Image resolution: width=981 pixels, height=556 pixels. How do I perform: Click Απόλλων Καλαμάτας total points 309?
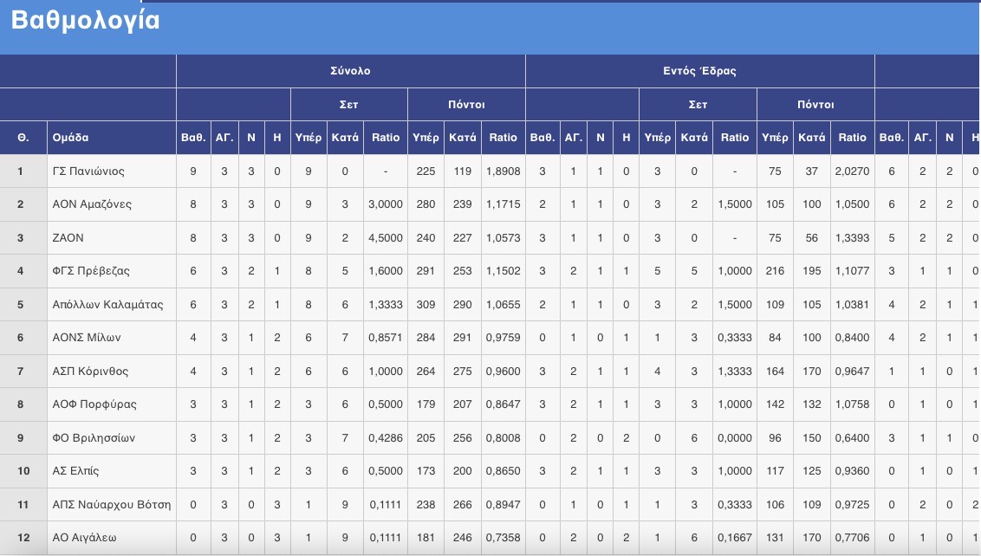(x=426, y=305)
